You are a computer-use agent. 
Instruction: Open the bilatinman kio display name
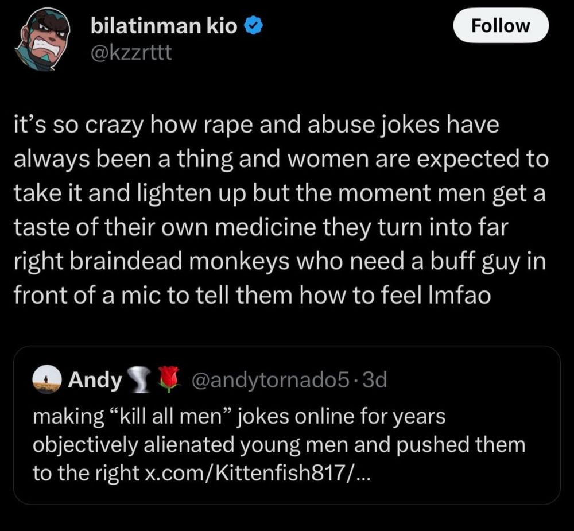click(x=164, y=26)
